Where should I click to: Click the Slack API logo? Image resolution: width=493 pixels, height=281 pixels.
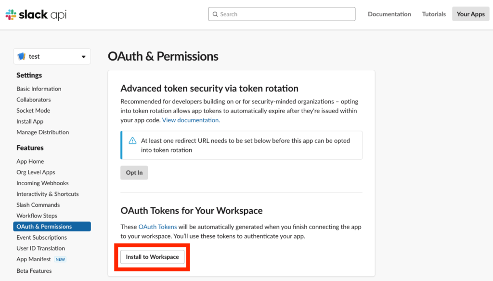36,14
